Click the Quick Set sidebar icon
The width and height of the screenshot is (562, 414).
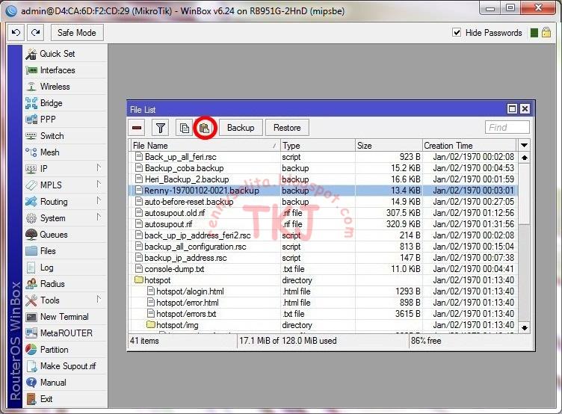tap(31, 54)
